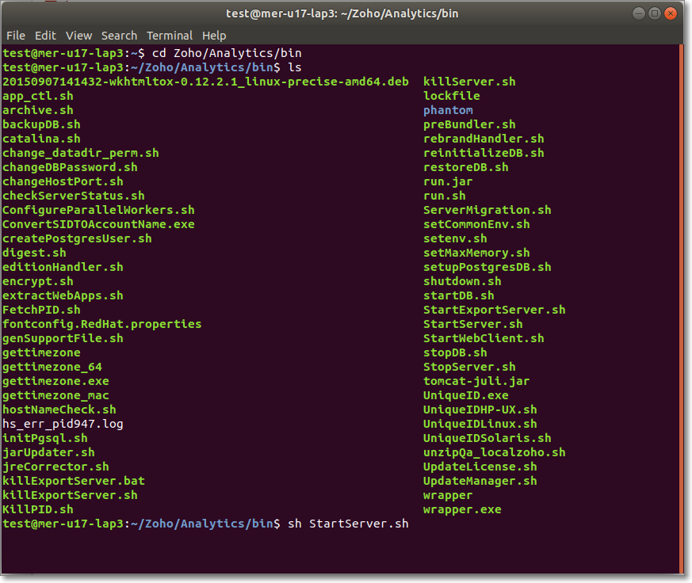Click the preBundler.sh file name
Screen dimensions: 692x583
[469, 124]
